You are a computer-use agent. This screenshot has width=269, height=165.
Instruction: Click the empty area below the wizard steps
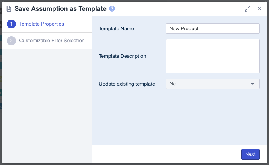tap(46, 104)
